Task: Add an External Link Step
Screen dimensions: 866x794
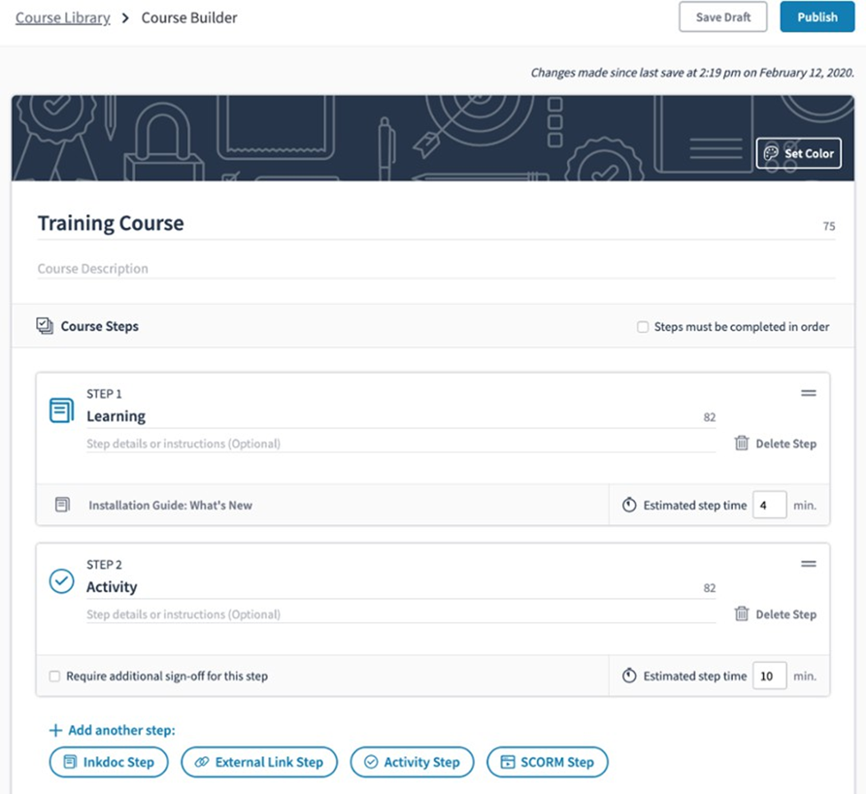Action: [259, 762]
